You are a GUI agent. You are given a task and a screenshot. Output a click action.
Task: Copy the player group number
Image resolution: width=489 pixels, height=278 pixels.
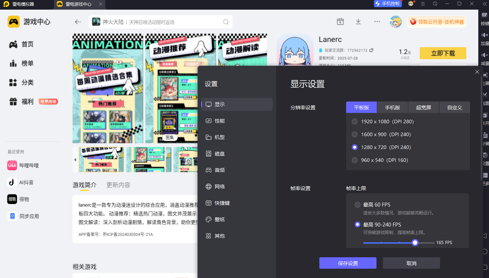click(x=371, y=50)
